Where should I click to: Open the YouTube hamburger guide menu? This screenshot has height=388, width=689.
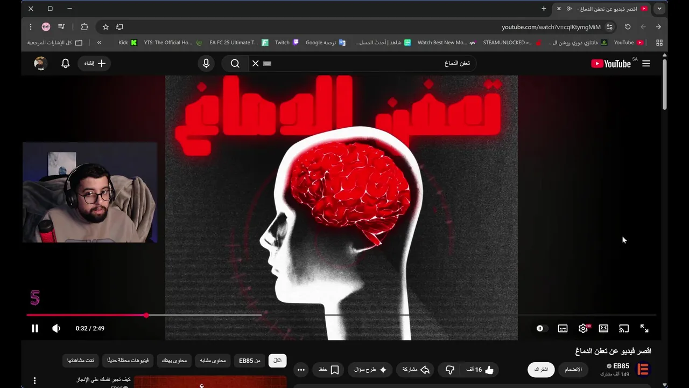646,64
